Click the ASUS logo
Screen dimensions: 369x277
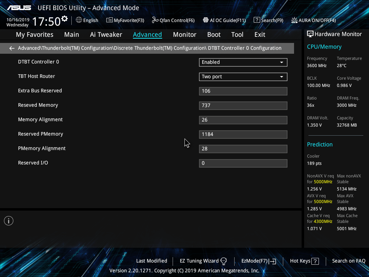[x=19, y=8]
